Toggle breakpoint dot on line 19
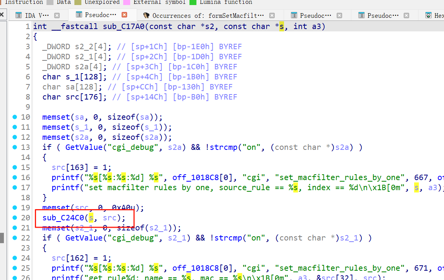 (x=15, y=207)
